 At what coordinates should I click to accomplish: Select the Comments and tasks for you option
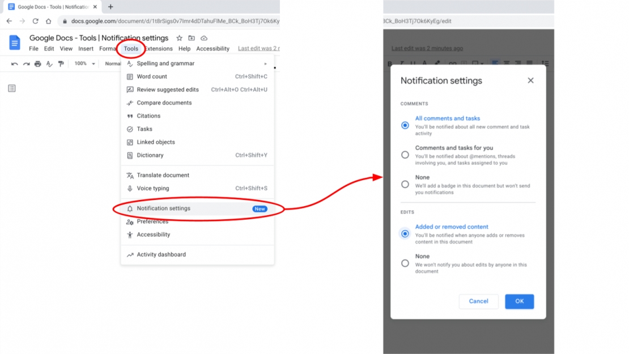click(405, 154)
